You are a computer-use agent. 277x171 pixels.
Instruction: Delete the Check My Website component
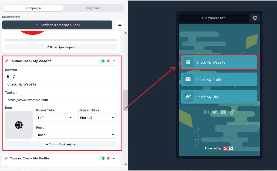(x=108, y=61)
